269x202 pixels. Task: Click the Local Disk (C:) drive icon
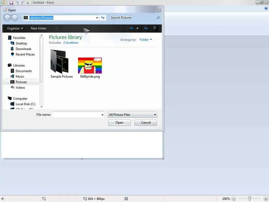[x=12, y=104]
